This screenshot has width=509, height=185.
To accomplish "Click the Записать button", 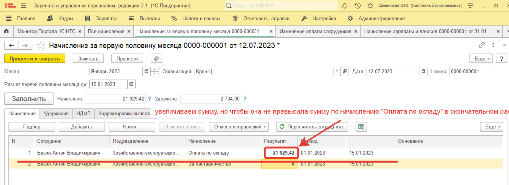I will click(x=88, y=59).
